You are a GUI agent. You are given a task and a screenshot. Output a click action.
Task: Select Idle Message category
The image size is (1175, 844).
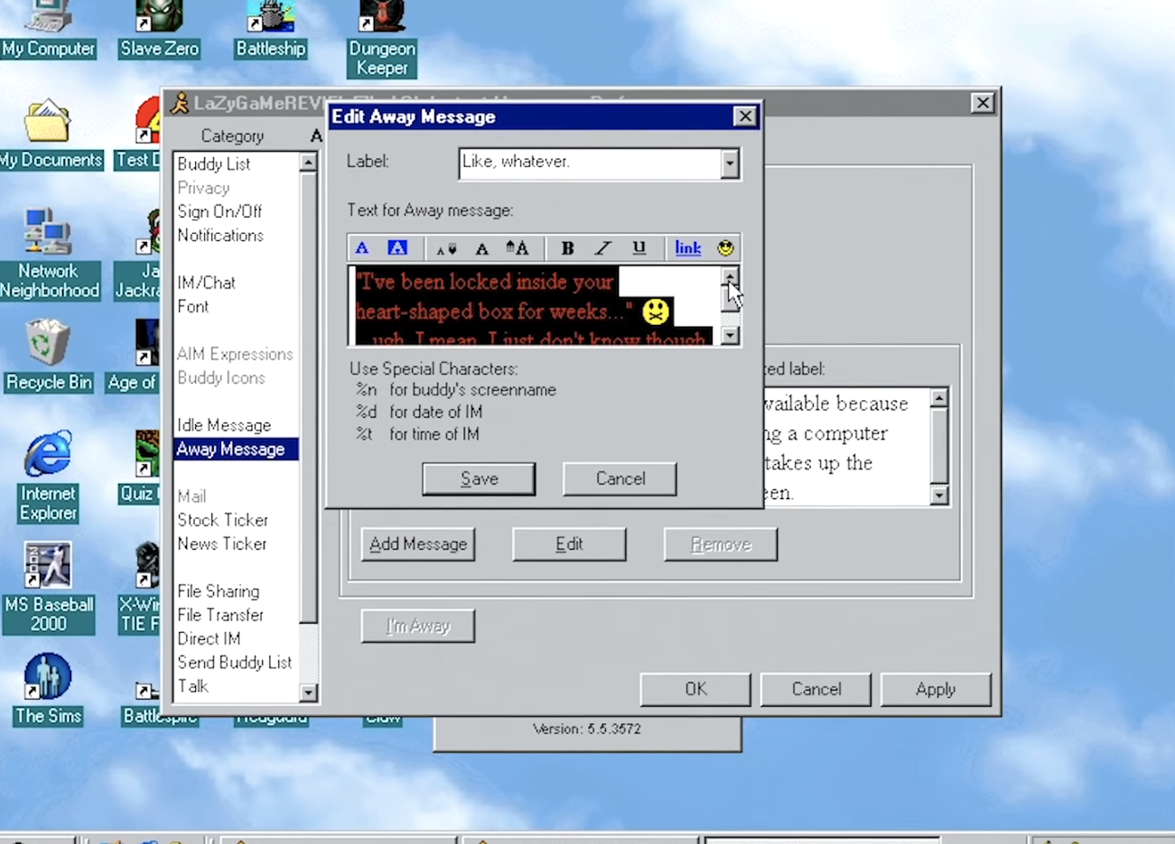click(x=224, y=425)
